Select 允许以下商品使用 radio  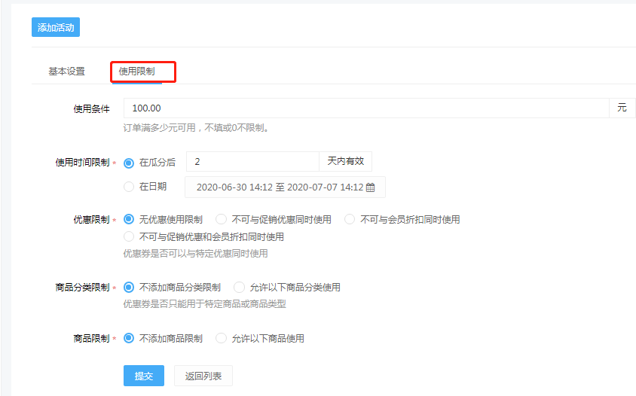pyautogui.click(x=221, y=338)
